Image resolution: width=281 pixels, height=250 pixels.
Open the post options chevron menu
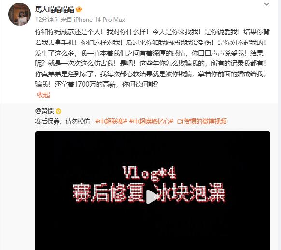[x=267, y=4]
